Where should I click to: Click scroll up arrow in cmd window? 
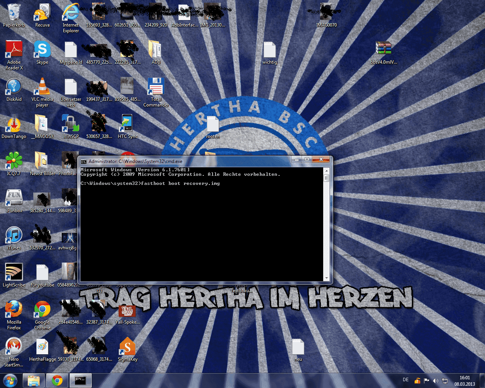[x=327, y=171]
